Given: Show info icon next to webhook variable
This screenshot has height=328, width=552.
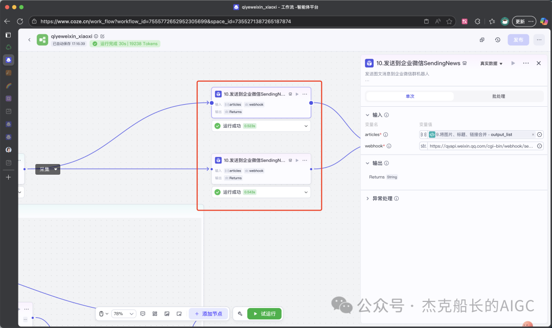Looking at the screenshot, I should pos(389,146).
